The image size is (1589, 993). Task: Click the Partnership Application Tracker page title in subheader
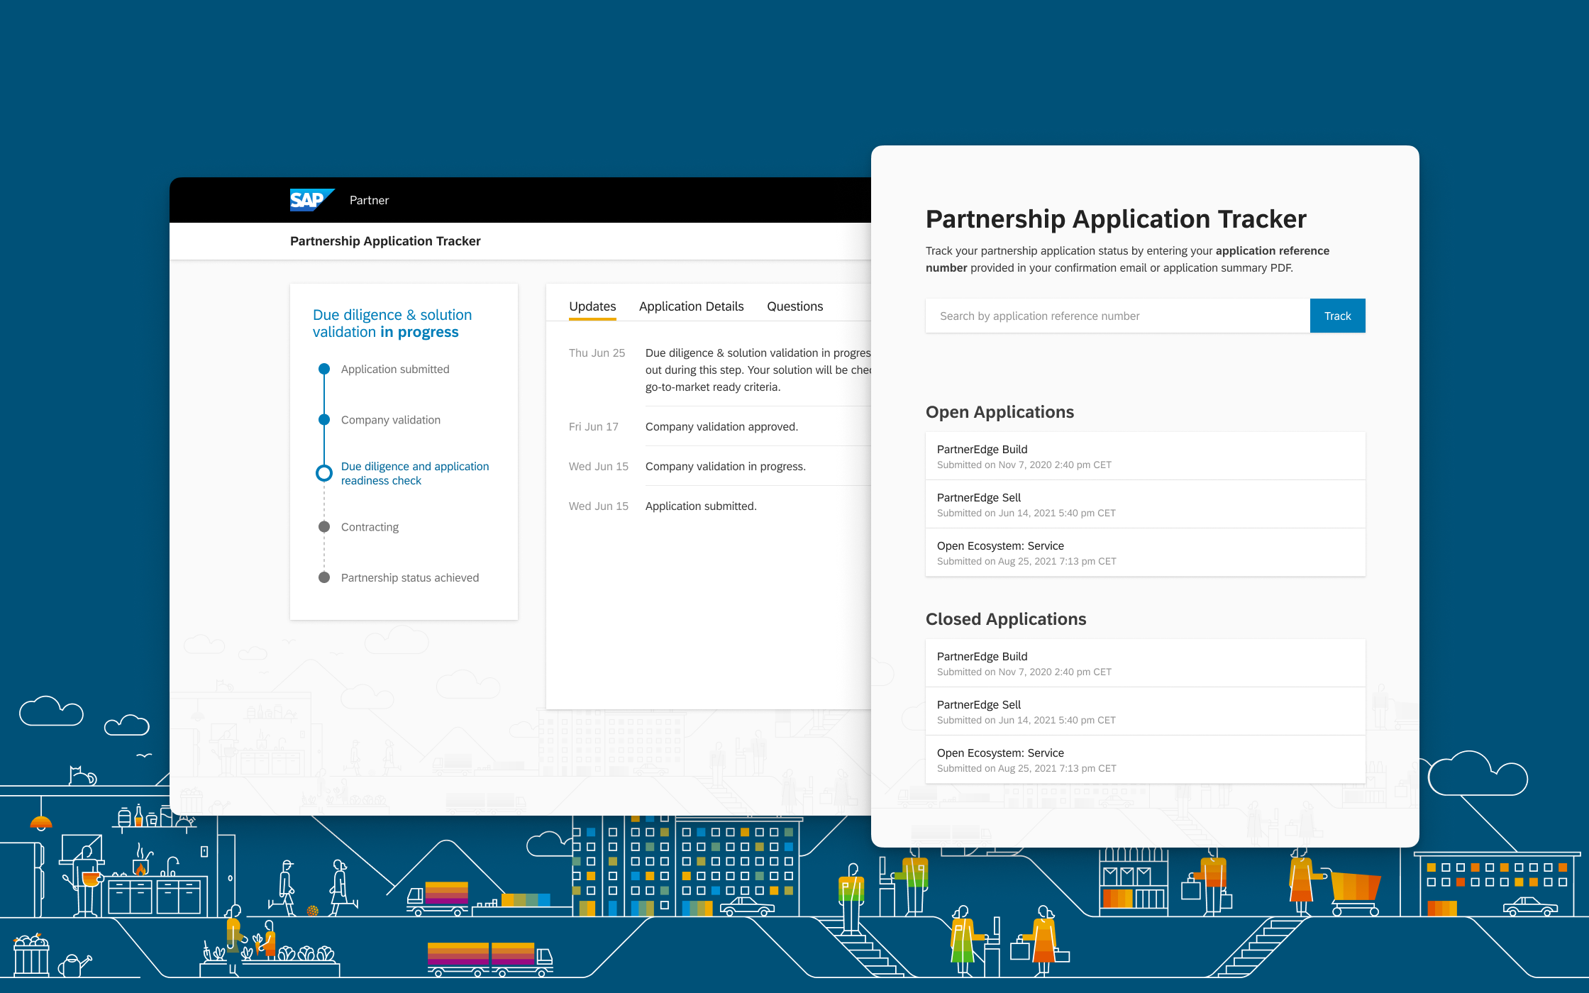click(385, 241)
